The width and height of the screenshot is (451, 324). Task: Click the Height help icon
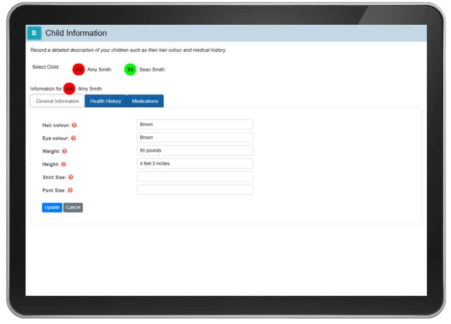(64, 164)
